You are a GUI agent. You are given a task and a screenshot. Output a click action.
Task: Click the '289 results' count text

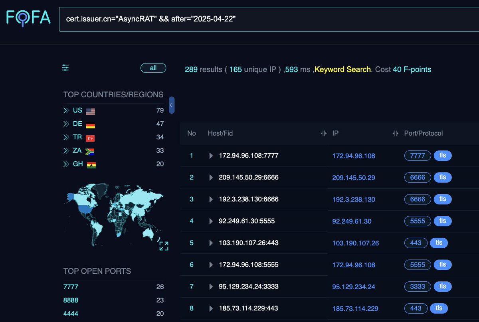203,69
